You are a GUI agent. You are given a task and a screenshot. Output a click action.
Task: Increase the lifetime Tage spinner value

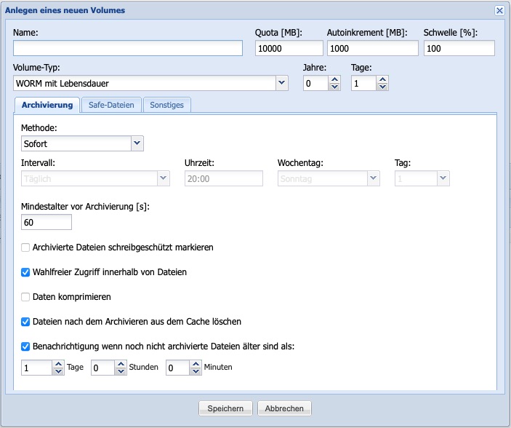point(382,80)
